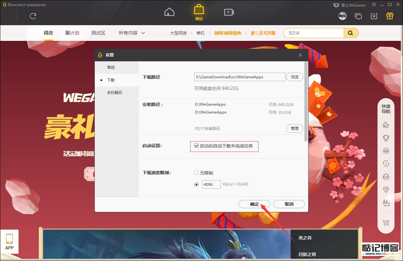Open the 翼计划 tab
The image size is (403, 261).
click(x=72, y=33)
